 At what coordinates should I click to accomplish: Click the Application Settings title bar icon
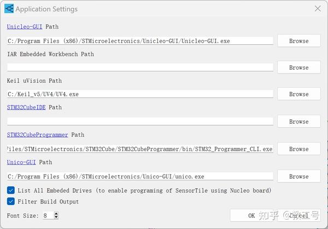pos(9,9)
